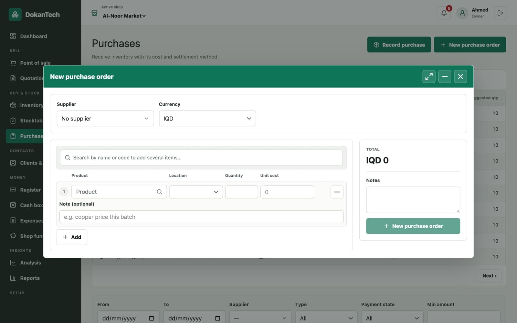Expand the purchase order dialog to fullscreen

[429, 77]
